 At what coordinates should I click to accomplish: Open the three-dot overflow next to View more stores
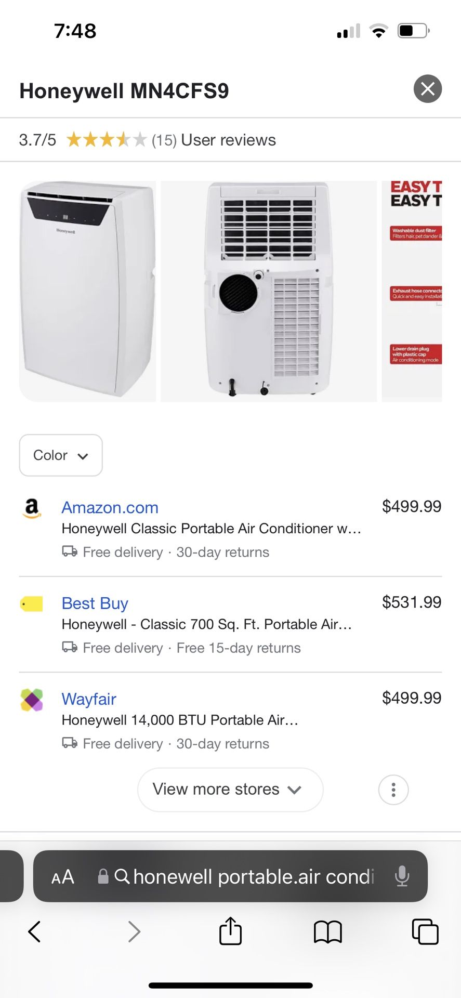tap(393, 789)
